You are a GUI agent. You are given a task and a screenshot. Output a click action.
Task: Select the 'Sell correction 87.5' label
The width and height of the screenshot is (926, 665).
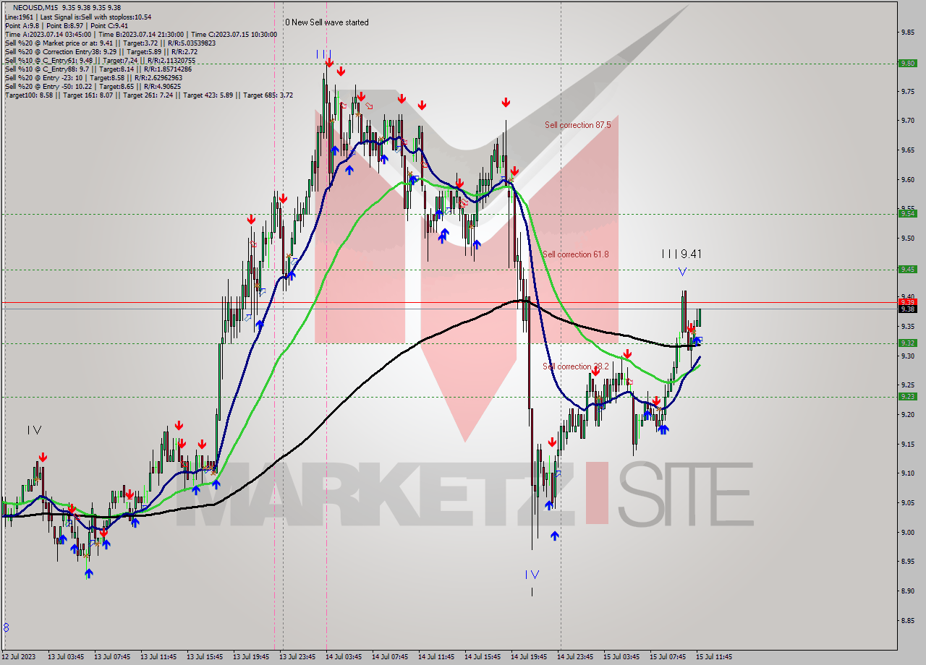577,125
